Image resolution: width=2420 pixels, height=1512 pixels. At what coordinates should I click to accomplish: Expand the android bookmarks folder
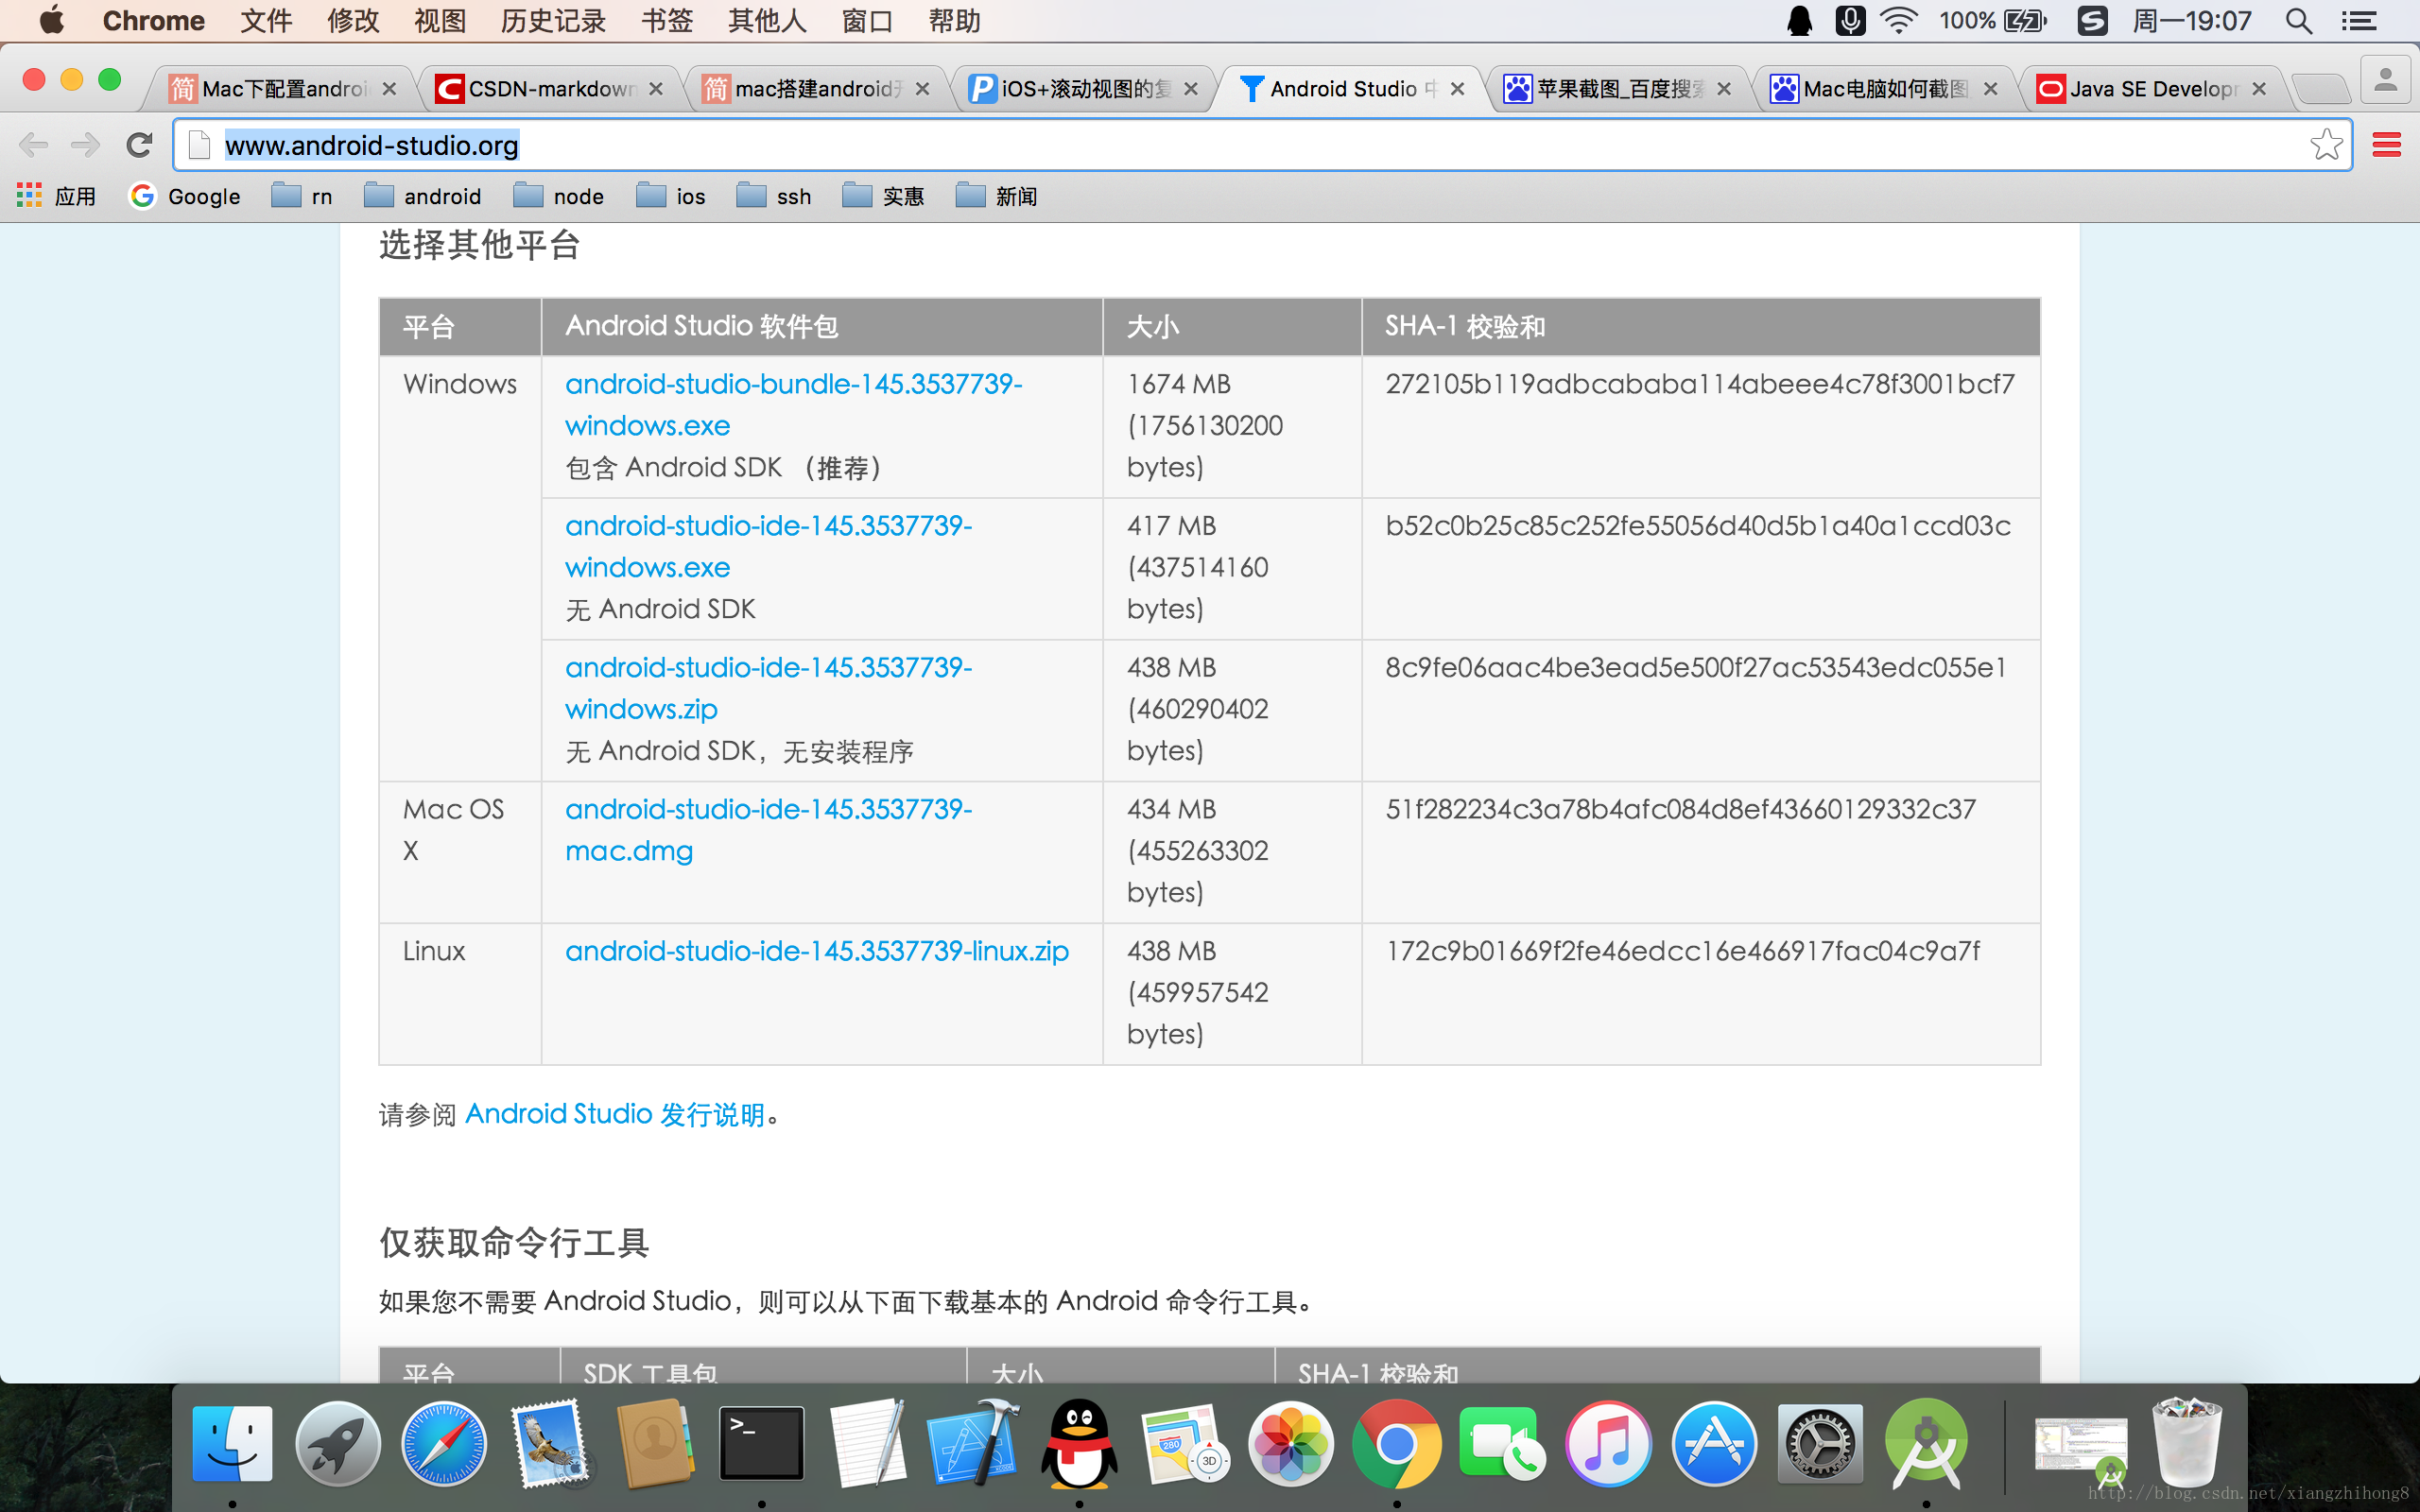coord(423,196)
